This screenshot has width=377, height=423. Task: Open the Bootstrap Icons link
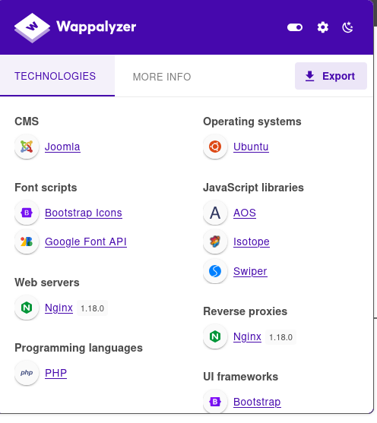84,213
